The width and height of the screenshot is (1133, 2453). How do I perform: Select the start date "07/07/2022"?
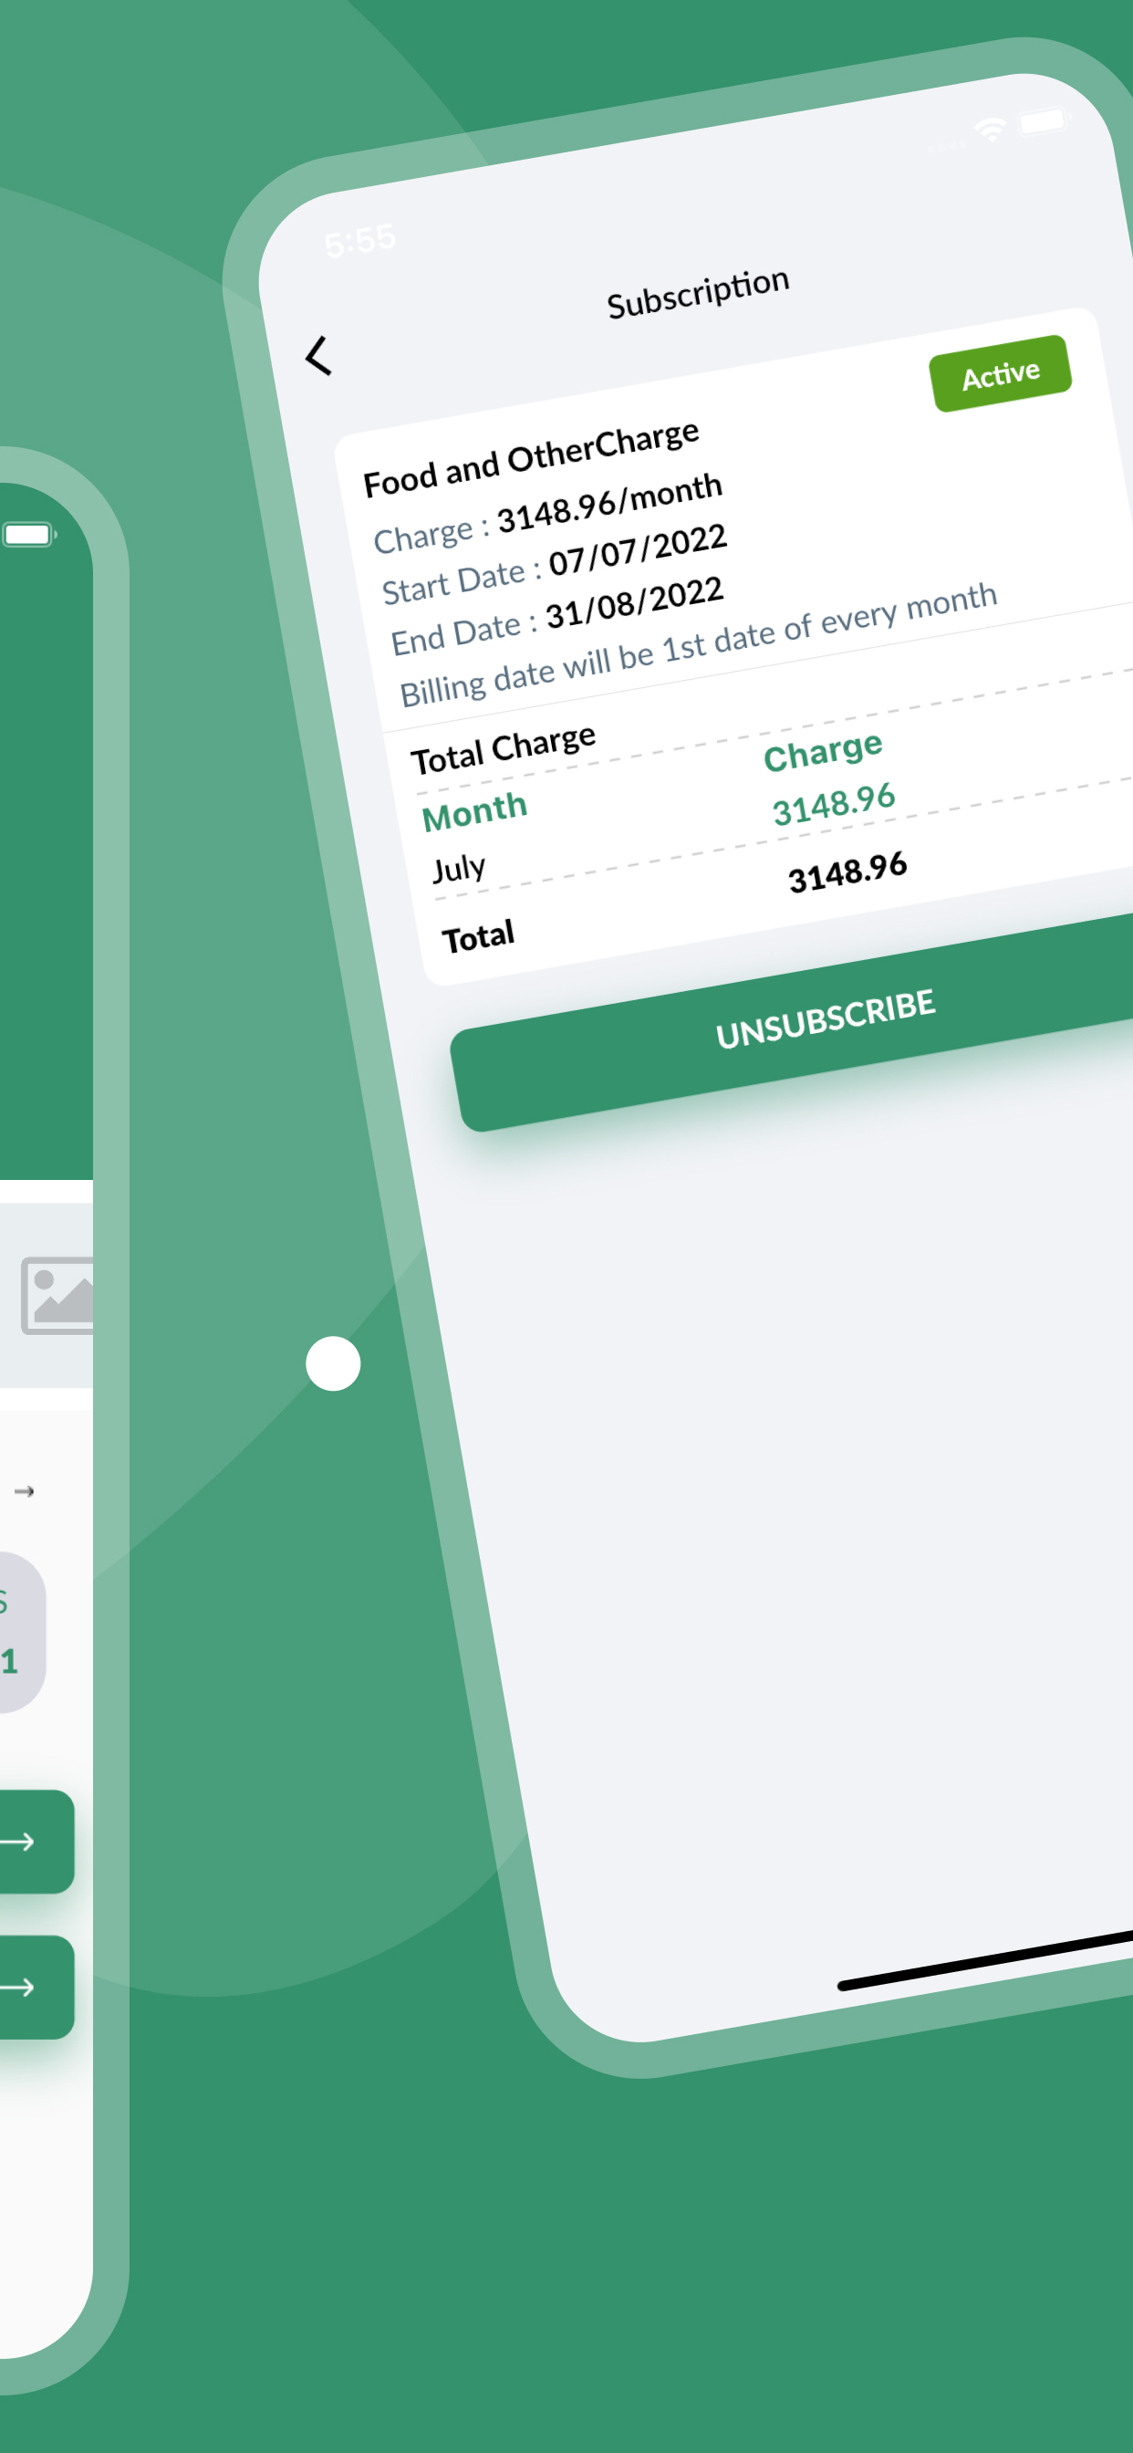click(x=638, y=549)
